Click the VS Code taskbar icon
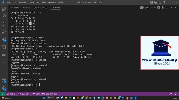This screenshot has width=179, height=100. click(x=103, y=98)
